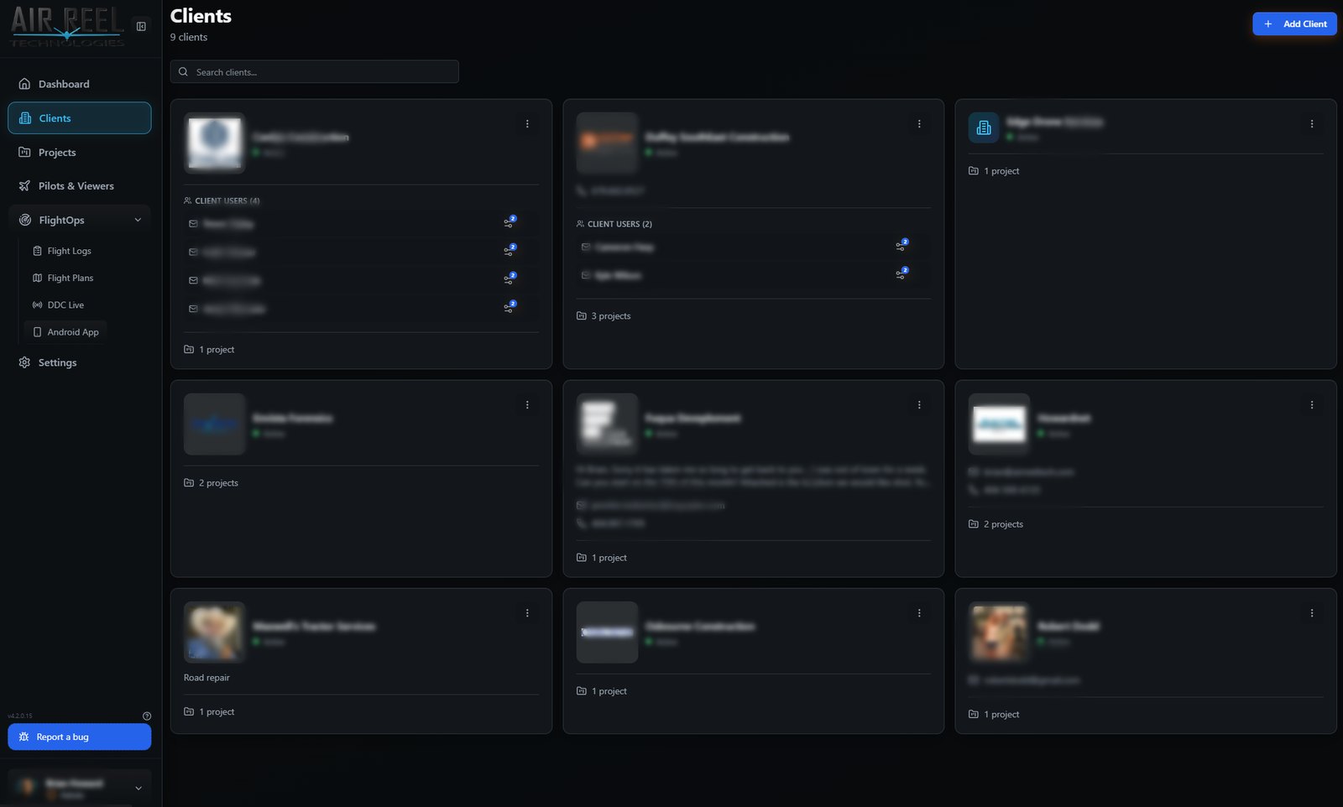Open the options menu on the CLIENT USERS (4) card
1343x807 pixels.
point(527,123)
